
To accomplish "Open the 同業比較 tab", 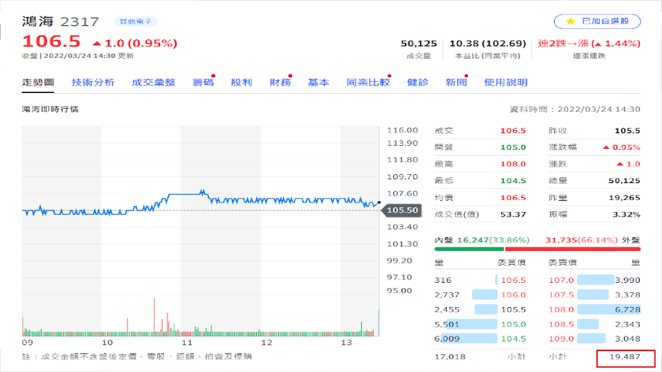I will tap(368, 83).
